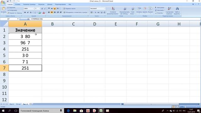Align cell contents to middle

pyautogui.click(x=52, y=8)
